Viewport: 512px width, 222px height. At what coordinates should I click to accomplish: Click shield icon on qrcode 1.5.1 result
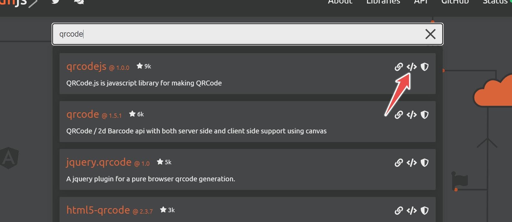click(424, 115)
